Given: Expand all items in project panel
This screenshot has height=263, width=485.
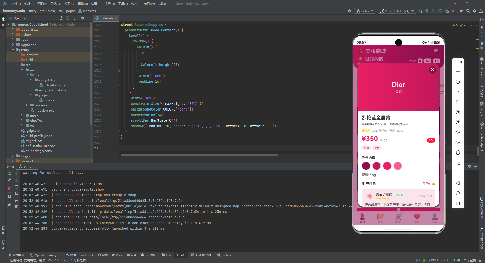Looking at the screenshot, I should click(x=68, y=18).
